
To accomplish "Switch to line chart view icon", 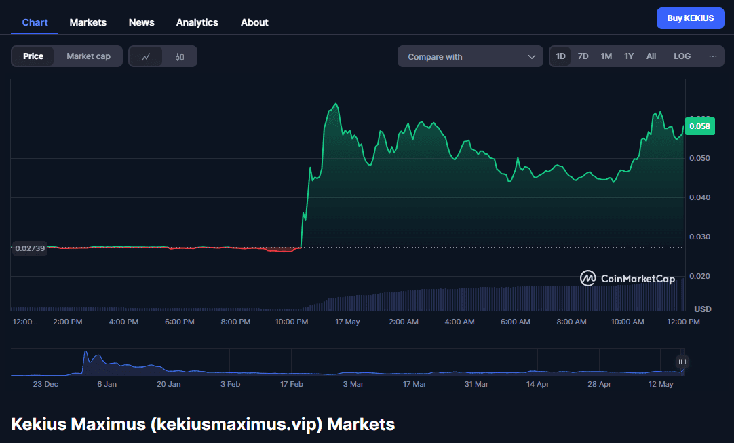I will pos(146,57).
